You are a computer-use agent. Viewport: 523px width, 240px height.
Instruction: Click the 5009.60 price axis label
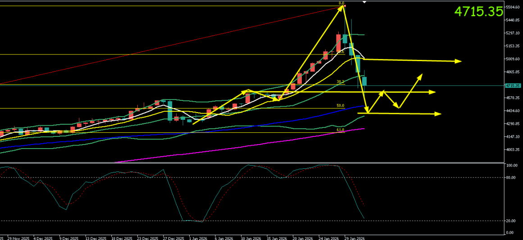[x=513, y=59]
